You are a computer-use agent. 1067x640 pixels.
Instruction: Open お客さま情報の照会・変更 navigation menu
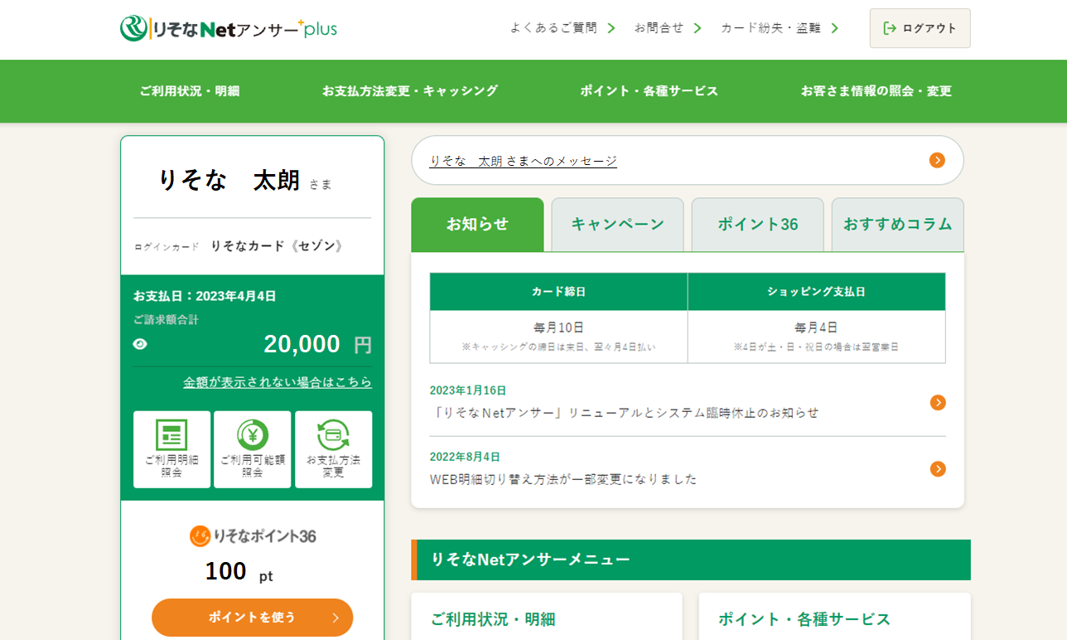point(876,91)
